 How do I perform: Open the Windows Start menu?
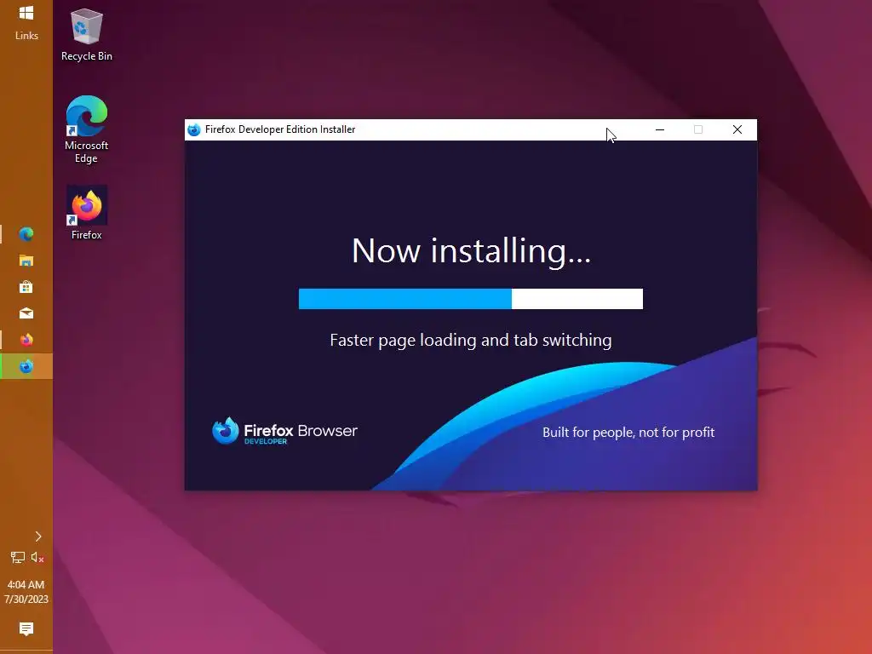26,12
